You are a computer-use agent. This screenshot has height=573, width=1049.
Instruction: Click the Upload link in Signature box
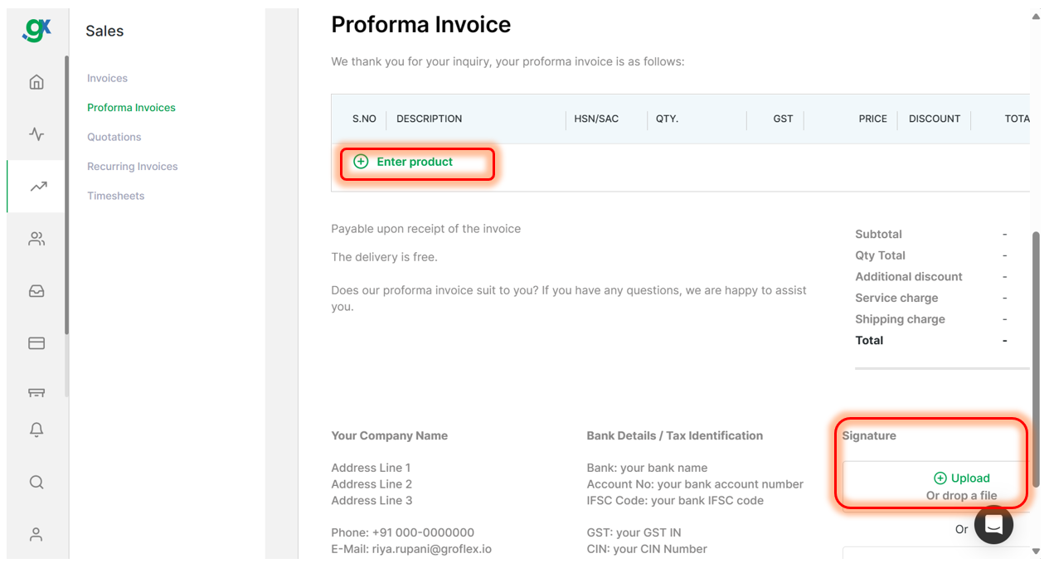coord(961,478)
